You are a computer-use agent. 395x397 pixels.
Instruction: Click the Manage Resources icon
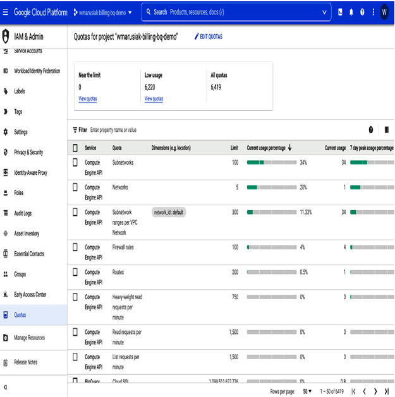click(6, 338)
